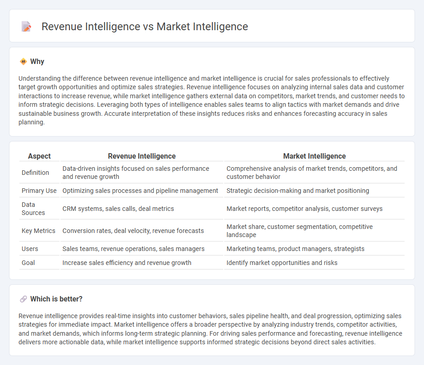Click the document pencil icon beside the title
This screenshot has height=365, width=424.
click(x=26, y=27)
